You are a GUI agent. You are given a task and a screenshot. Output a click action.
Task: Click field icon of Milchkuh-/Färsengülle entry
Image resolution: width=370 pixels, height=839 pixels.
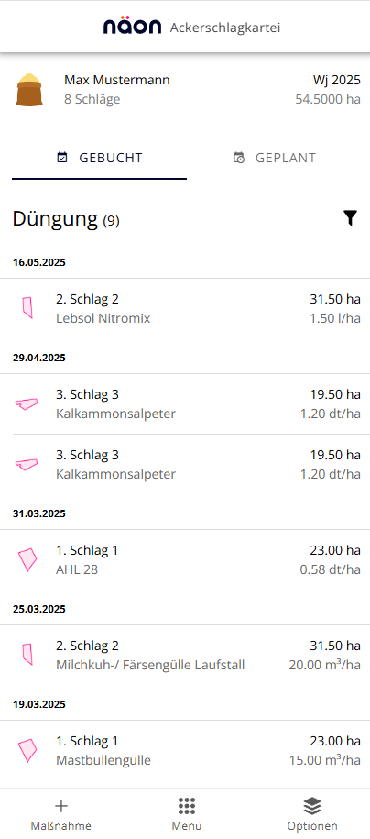[27, 655]
